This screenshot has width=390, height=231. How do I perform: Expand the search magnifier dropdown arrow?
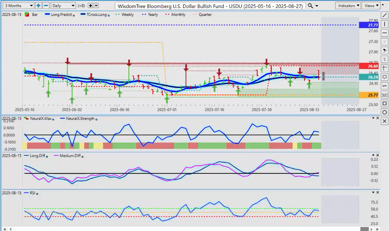[x=317, y=6]
